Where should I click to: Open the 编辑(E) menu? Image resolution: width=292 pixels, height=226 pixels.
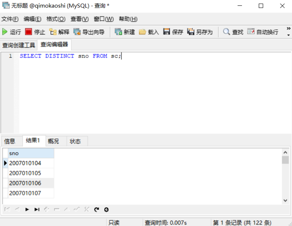point(32,19)
